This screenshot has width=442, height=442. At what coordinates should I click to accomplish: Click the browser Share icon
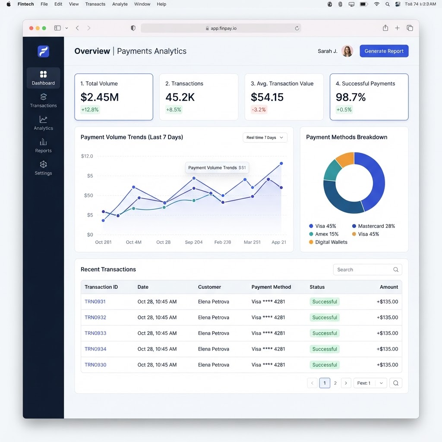(385, 28)
